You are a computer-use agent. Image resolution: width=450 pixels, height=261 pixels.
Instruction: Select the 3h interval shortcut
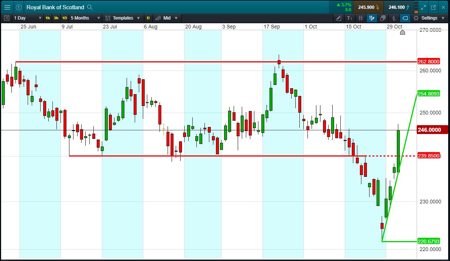(56, 18)
